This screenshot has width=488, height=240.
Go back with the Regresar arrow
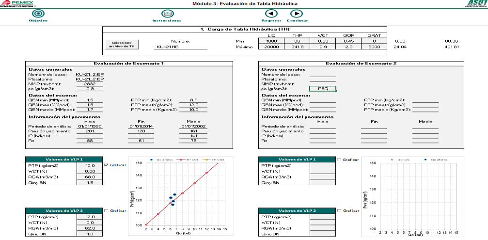pos(271,14)
